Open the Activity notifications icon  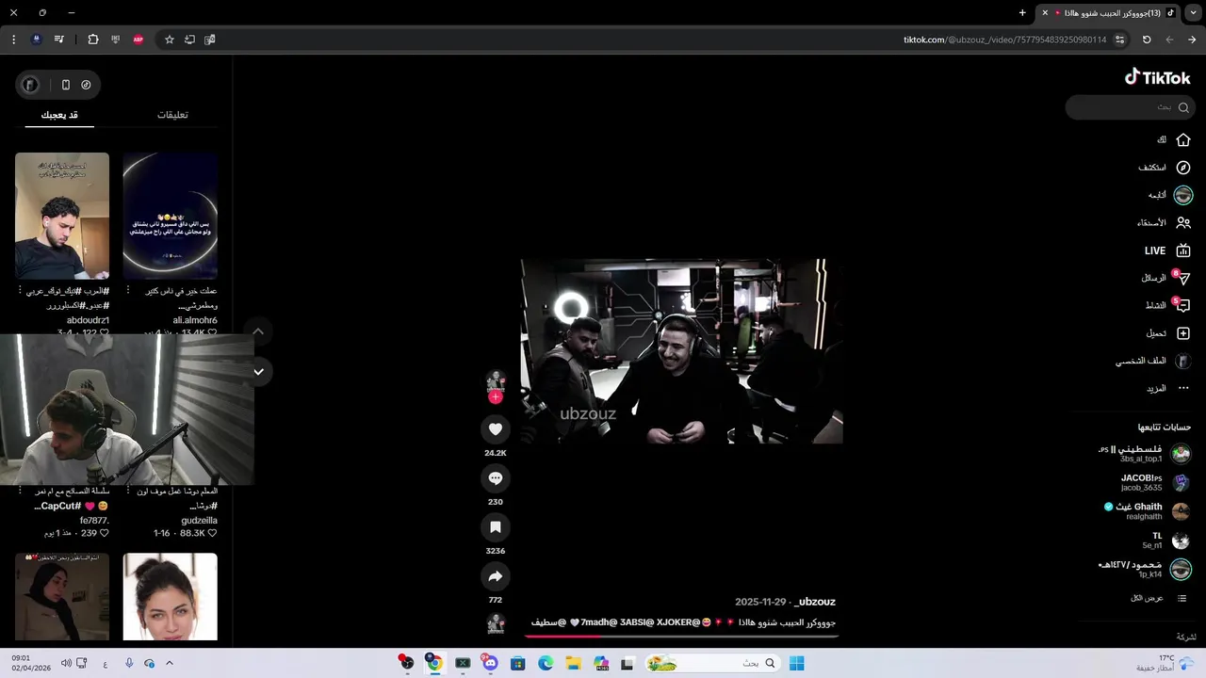point(1183,306)
